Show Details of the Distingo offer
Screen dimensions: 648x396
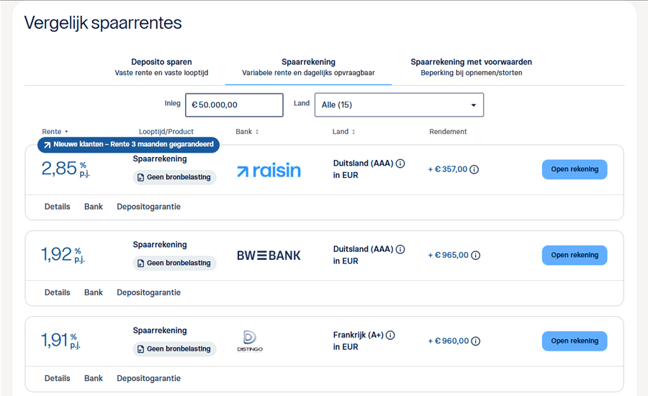pos(58,379)
